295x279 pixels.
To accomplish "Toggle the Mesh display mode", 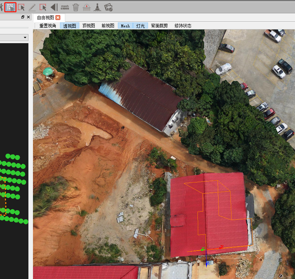I will [x=125, y=25].
